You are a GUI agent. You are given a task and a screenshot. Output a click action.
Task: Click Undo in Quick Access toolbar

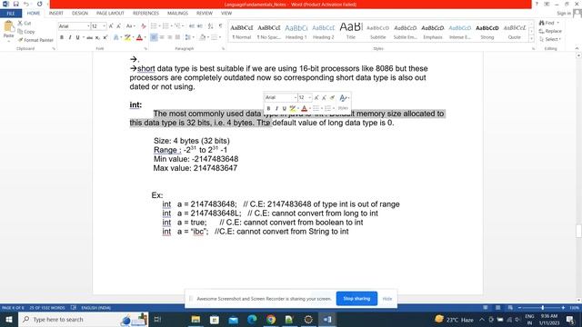point(26,4)
